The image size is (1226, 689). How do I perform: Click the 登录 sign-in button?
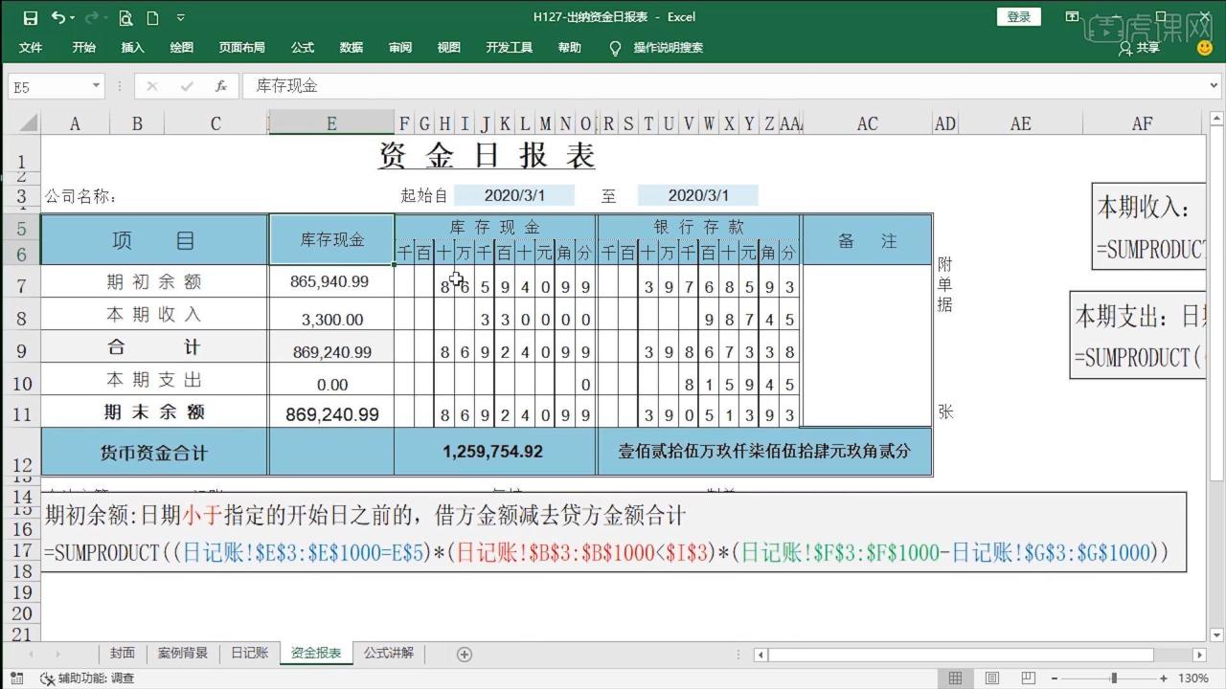pyautogui.click(x=1019, y=17)
